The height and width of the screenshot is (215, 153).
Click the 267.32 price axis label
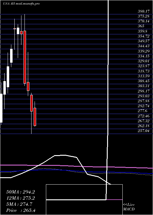tap(144, 121)
